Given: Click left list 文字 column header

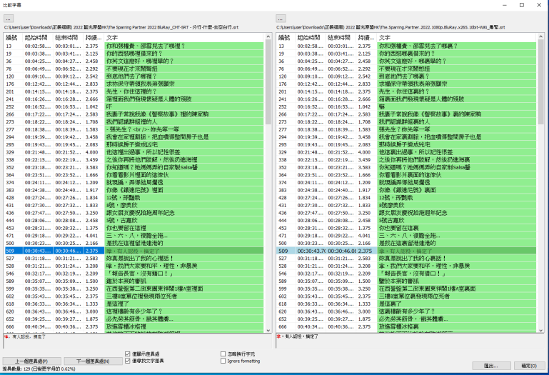Looking at the screenshot, I should (x=184, y=37).
